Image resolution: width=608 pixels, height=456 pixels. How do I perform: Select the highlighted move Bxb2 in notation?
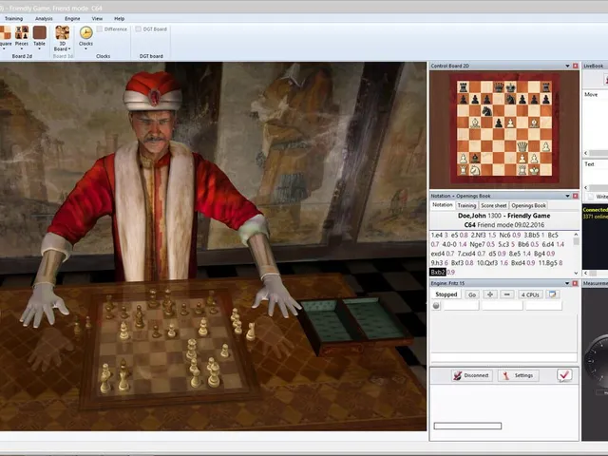[438, 273]
